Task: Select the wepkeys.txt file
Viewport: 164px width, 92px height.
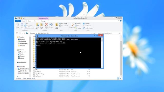Action: click(x=38, y=76)
